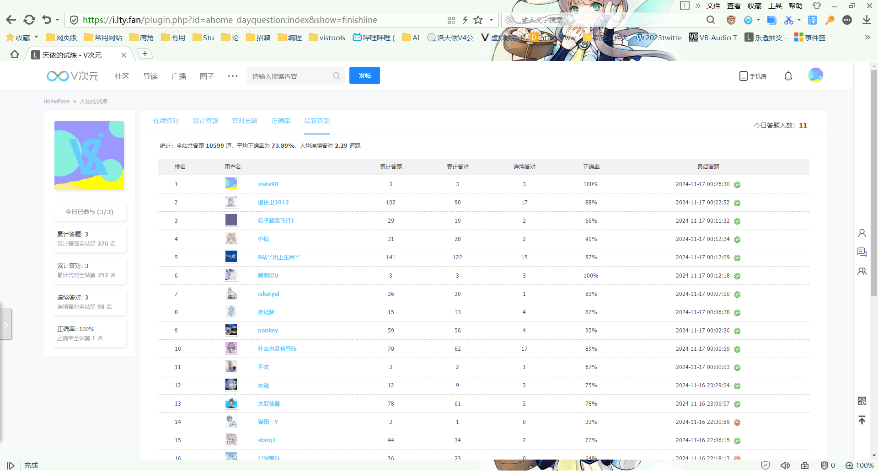Expand the left side panel arrow

[x=6, y=325]
